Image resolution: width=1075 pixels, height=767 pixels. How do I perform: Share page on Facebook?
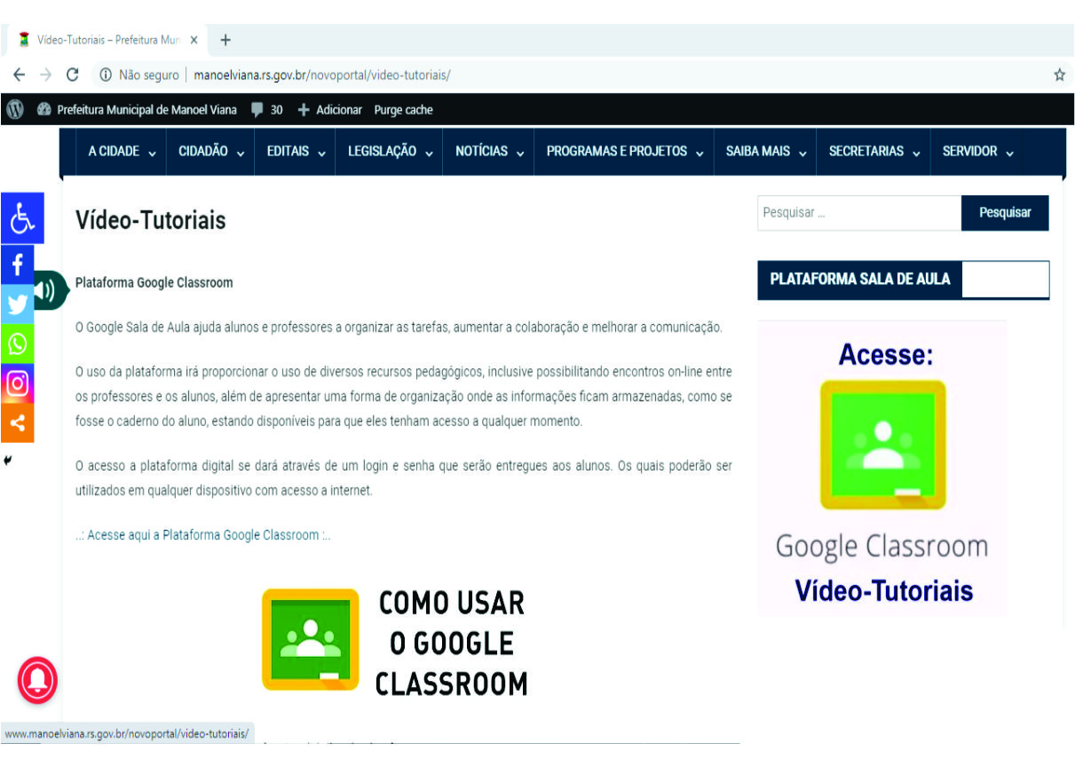point(17,265)
